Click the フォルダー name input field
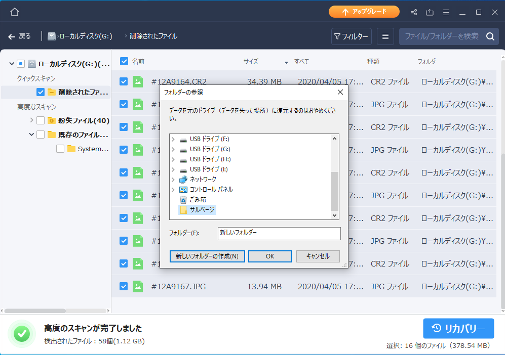 tap(279, 233)
